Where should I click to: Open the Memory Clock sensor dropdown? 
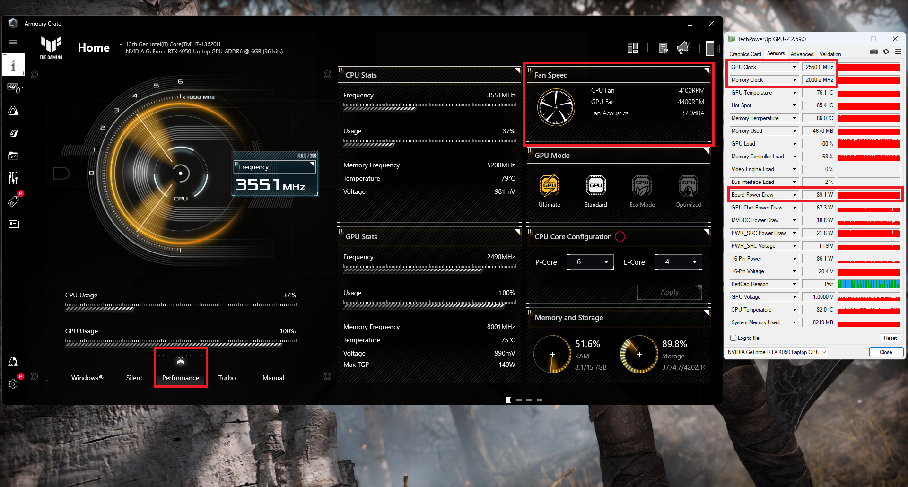pos(794,80)
